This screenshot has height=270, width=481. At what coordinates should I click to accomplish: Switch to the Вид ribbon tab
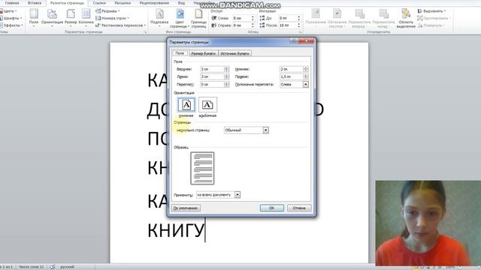tap(181, 3)
